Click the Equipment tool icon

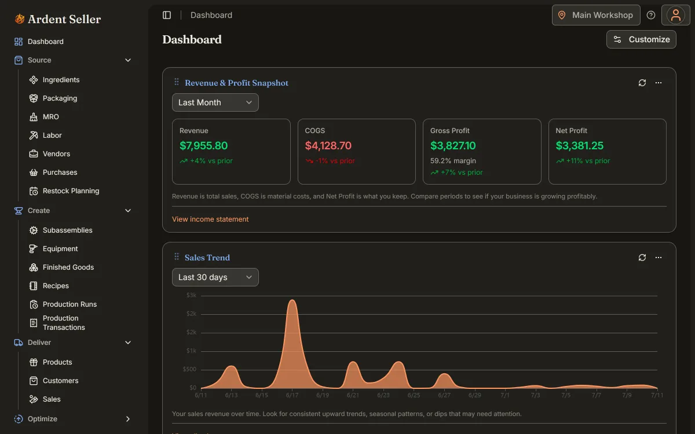(x=34, y=249)
